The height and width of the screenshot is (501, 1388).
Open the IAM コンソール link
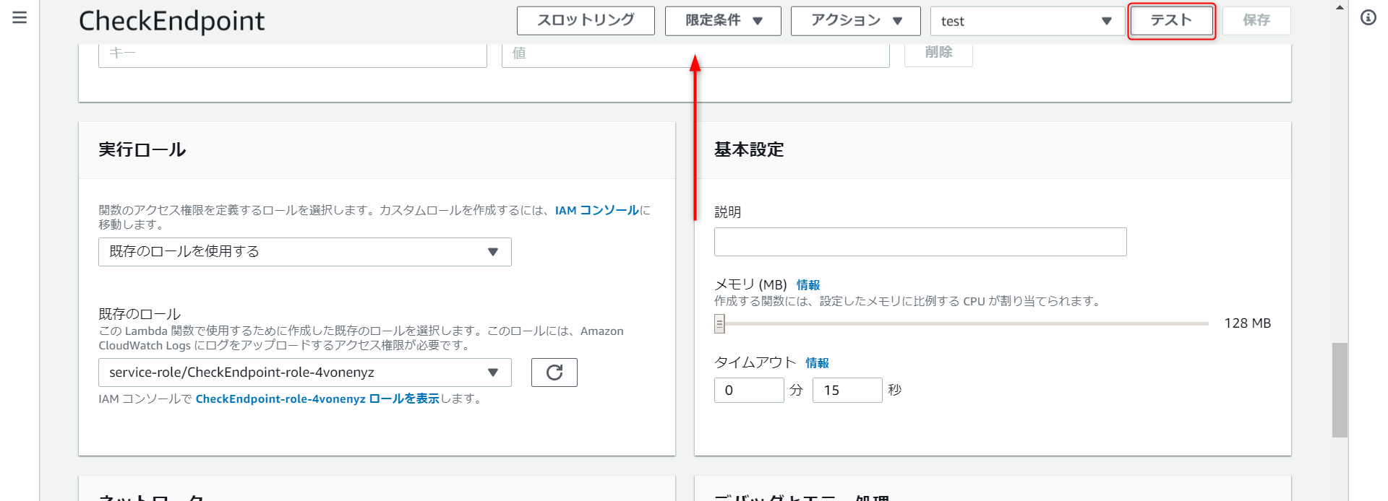tap(597, 210)
